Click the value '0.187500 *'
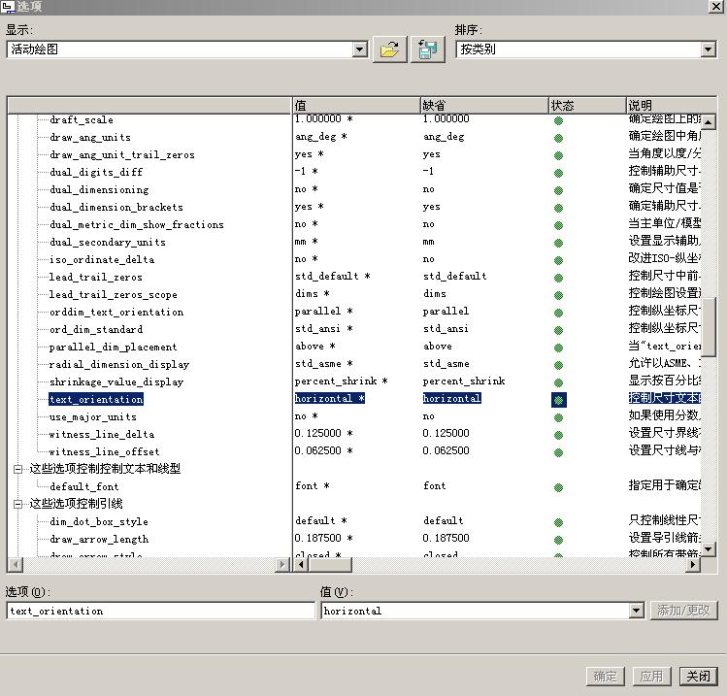Viewport: 727px width, 696px height. pyautogui.click(x=323, y=539)
